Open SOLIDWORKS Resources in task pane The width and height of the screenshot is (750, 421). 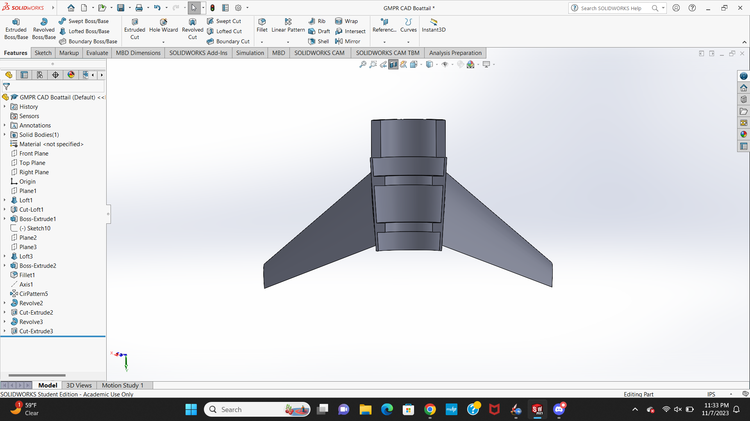[x=743, y=88]
